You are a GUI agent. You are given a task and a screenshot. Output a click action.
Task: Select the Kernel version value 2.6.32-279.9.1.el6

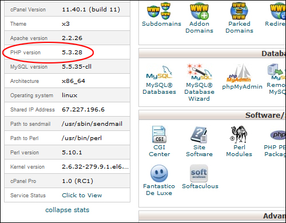(x=95, y=167)
